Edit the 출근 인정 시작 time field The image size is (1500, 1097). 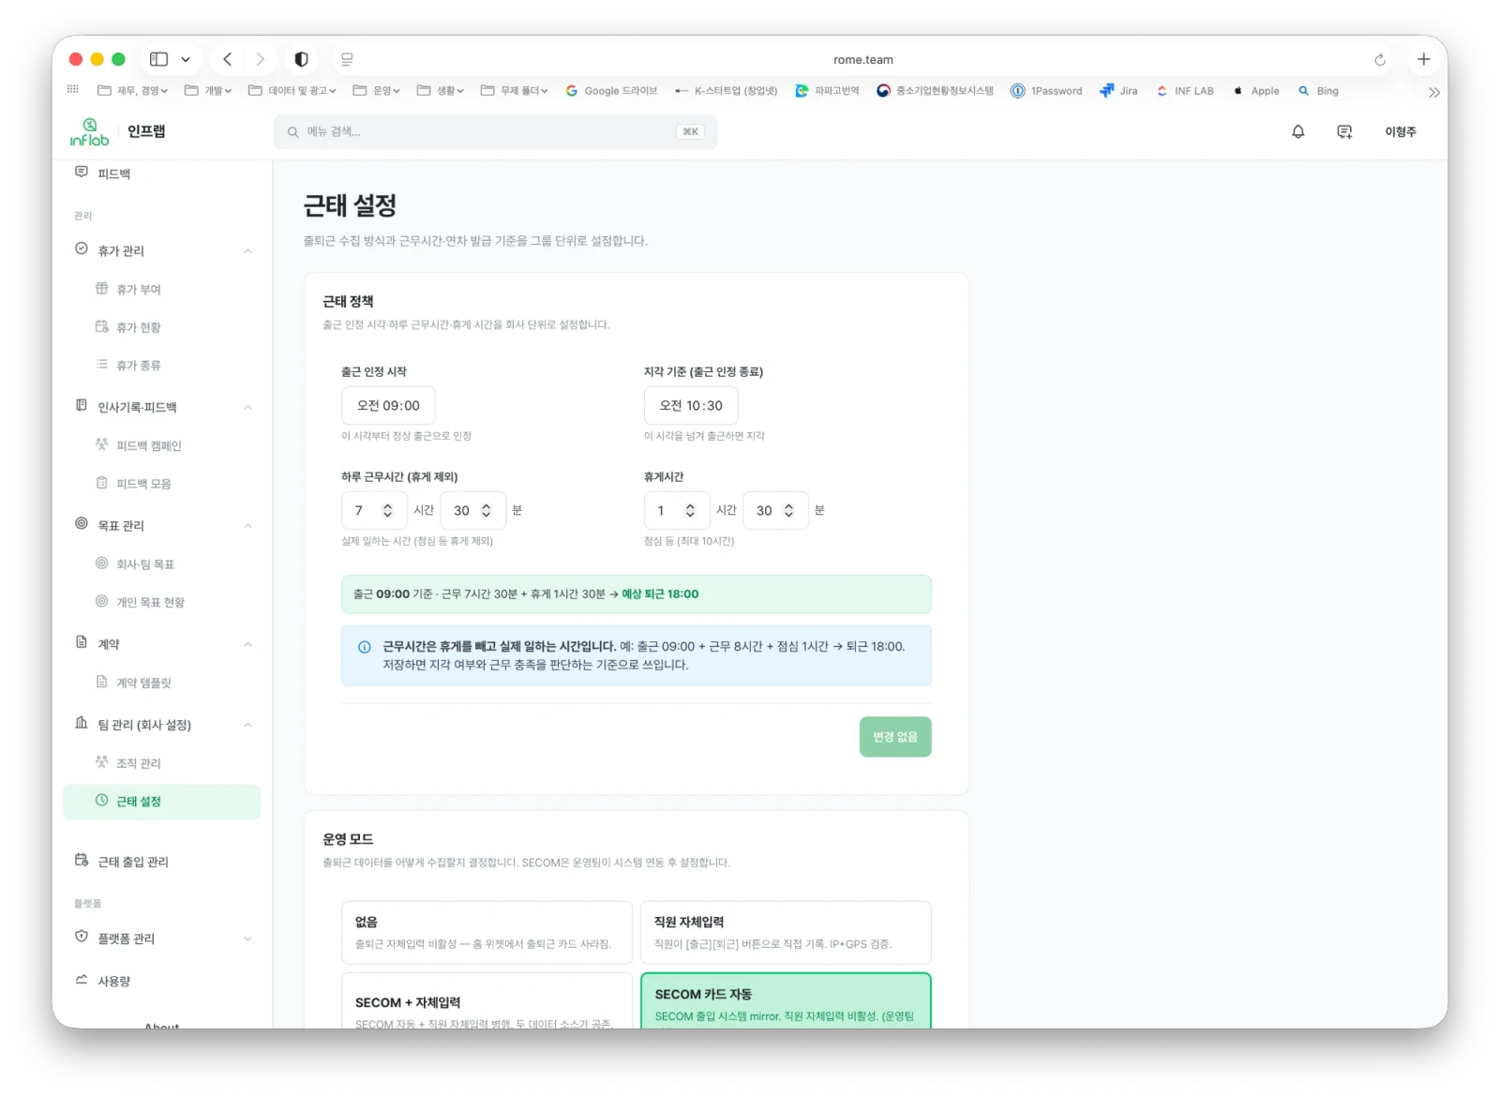388,406
